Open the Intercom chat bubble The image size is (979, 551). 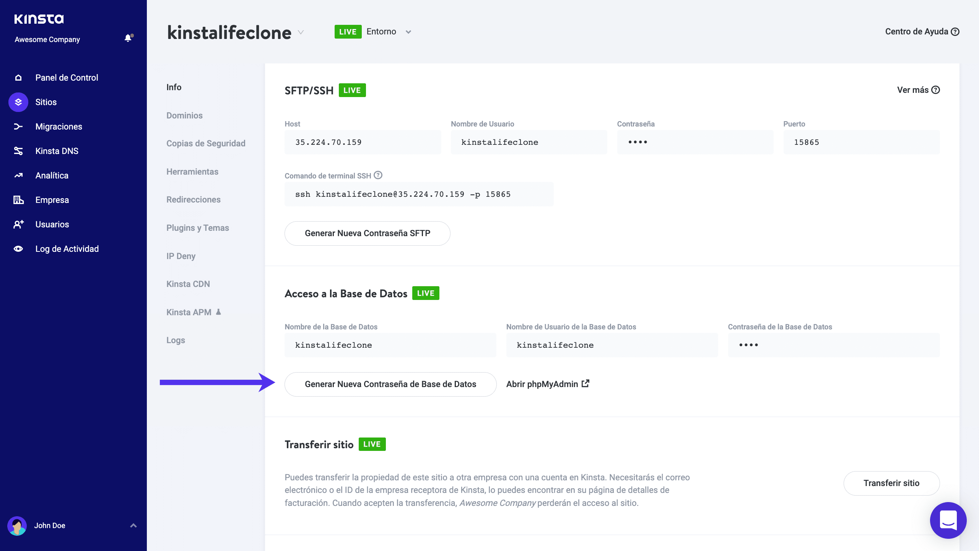(948, 520)
